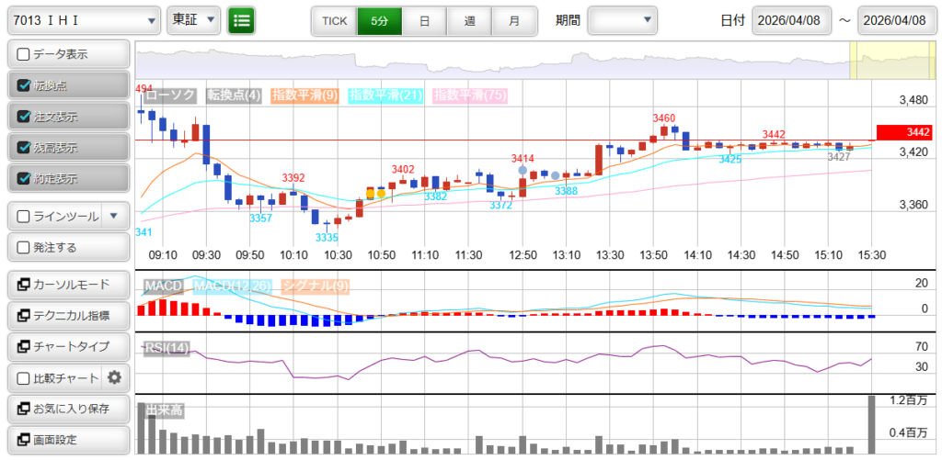Switch to the TICK chart tab
Screen dimensions: 942x460
(x=334, y=20)
